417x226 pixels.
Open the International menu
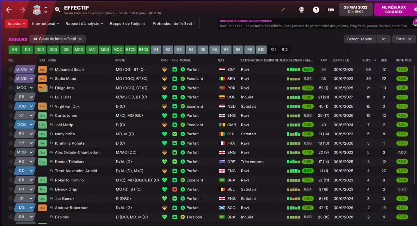pyautogui.click(x=46, y=23)
